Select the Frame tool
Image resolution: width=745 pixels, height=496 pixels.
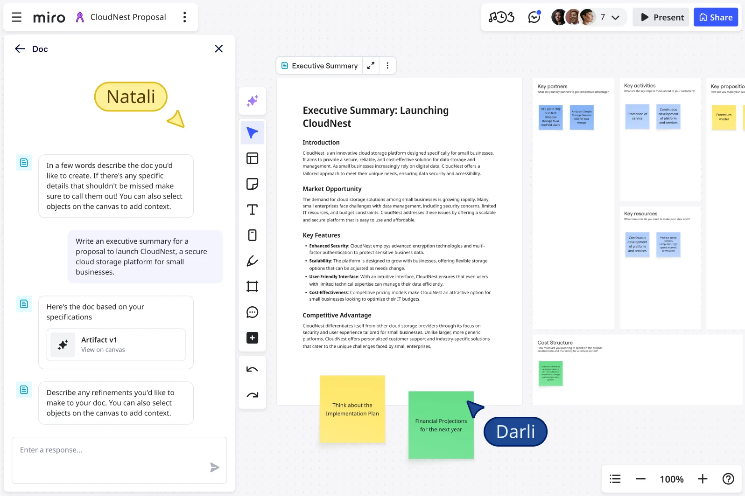click(x=253, y=287)
